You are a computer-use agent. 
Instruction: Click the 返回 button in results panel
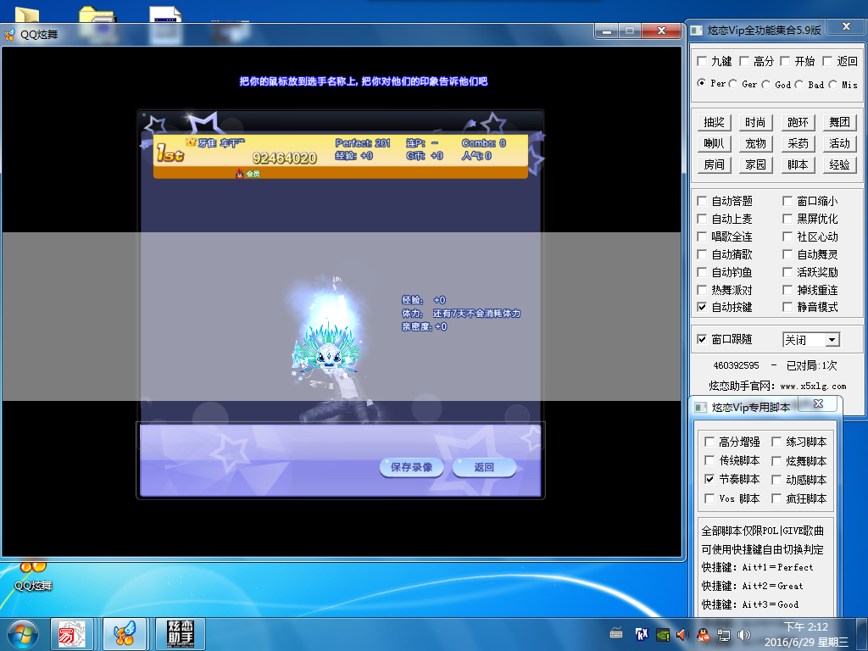point(484,467)
